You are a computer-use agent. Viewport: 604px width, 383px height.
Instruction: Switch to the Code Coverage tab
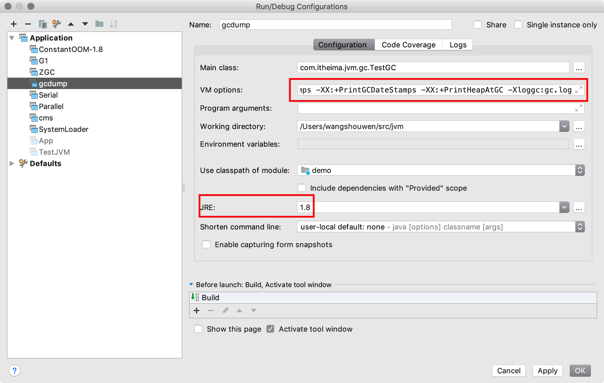tap(408, 45)
